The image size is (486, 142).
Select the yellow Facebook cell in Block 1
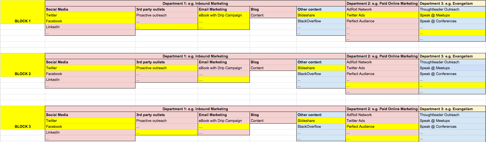90,21
